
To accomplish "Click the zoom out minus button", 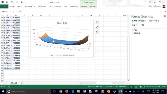I will tap(145, 87).
